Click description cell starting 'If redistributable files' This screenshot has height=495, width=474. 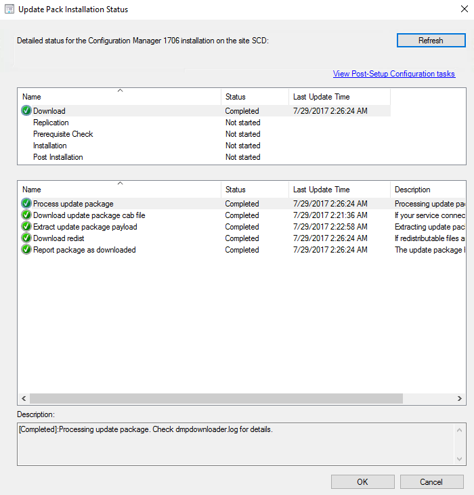[430, 238]
